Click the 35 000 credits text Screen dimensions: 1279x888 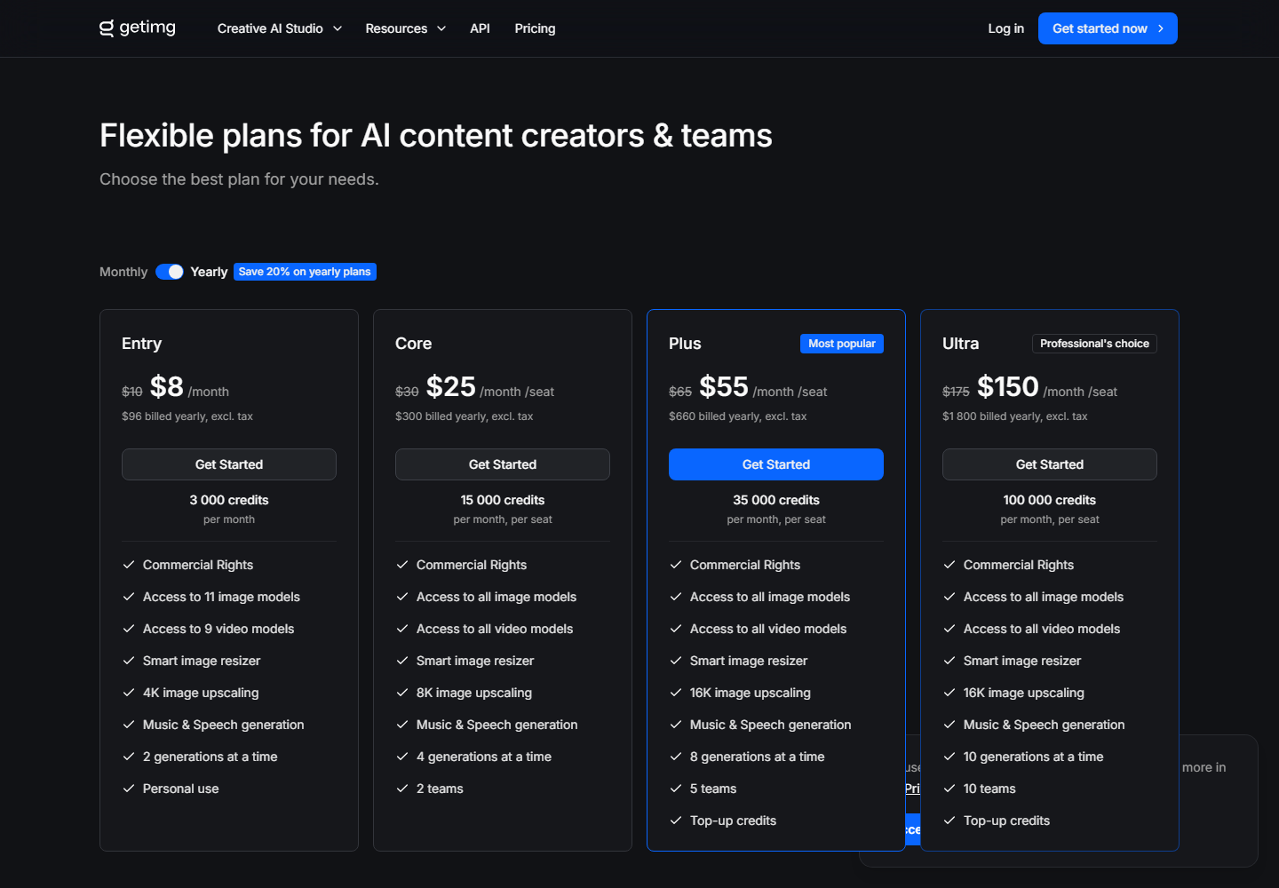[776, 500]
